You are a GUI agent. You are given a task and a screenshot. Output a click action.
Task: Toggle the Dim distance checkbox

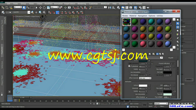tap(150, 75)
